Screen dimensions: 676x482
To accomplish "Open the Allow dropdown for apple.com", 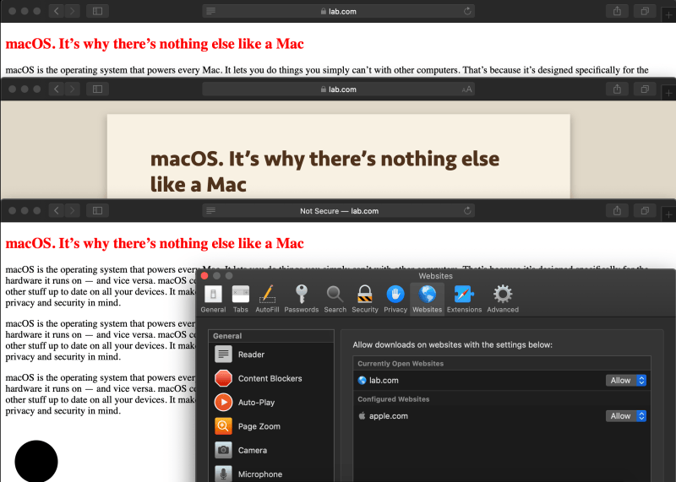I will 626,416.
